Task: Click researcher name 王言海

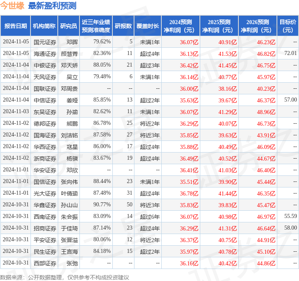Action: (x=69, y=251)
